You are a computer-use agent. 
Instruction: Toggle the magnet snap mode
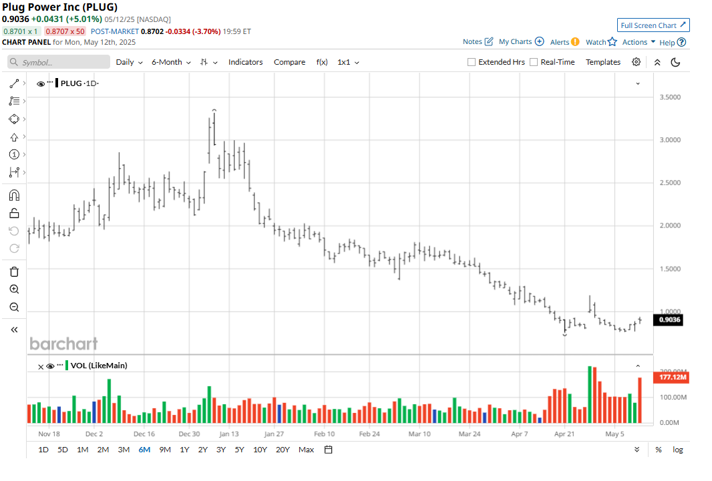tap(14, 195)
